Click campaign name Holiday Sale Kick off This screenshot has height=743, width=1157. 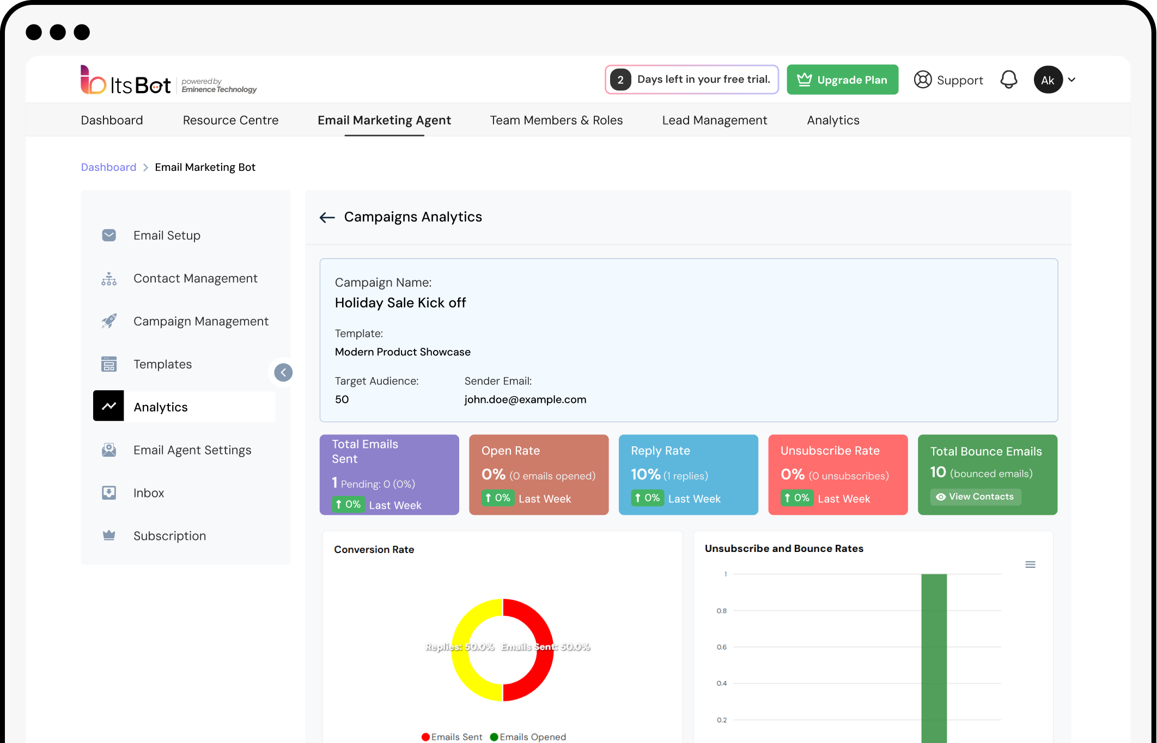pos(400,303)
